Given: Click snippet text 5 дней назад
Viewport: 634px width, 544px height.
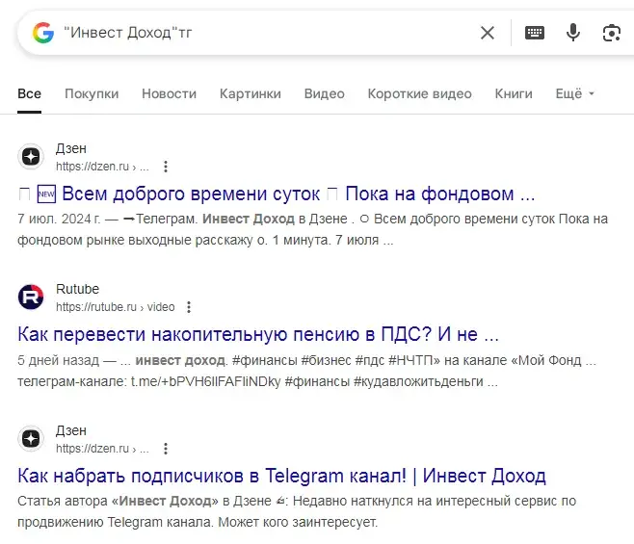Looking at the screenshot, I should click(58, 360).
